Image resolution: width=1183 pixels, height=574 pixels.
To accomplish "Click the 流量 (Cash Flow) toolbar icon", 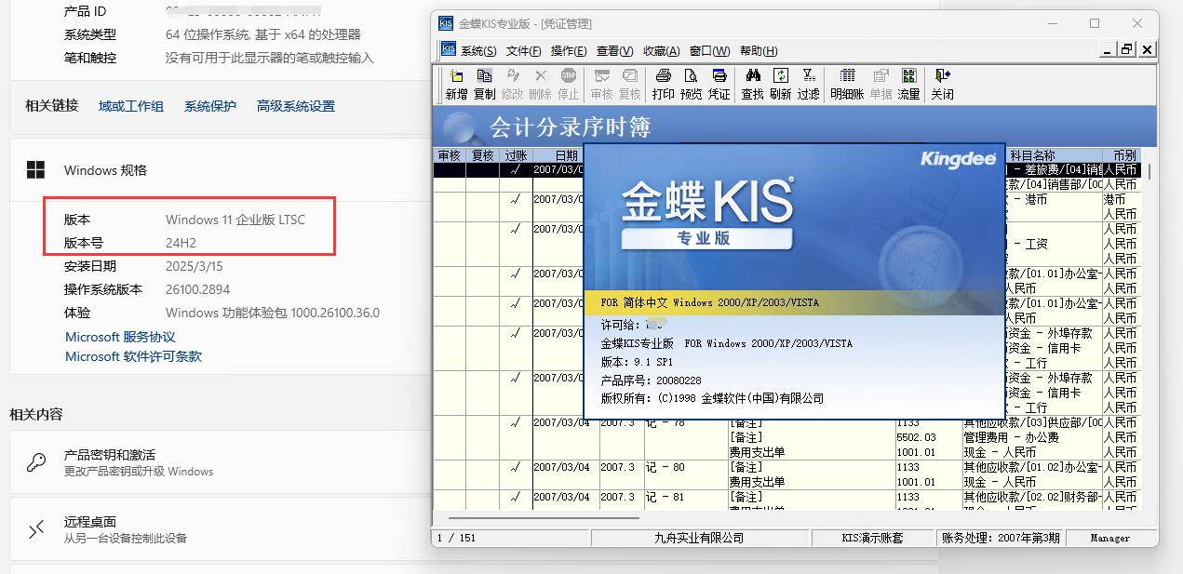I will tap(908, 84).
